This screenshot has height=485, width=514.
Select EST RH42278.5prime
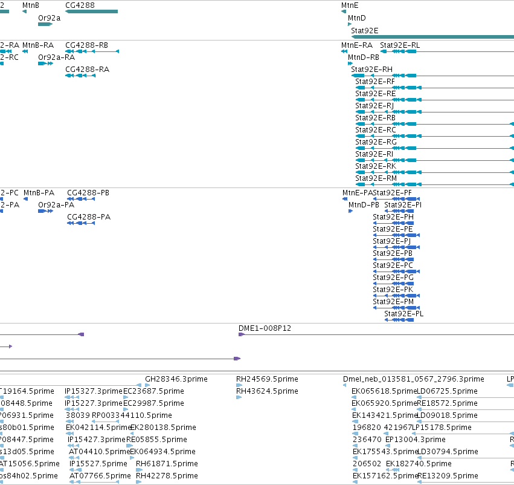coord(167,476)
